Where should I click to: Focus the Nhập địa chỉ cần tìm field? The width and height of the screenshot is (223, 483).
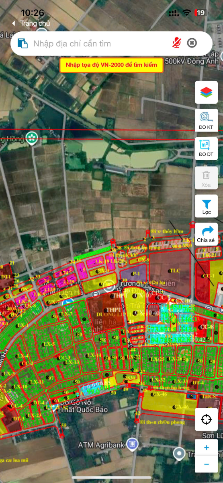click(x=100, y=43)
